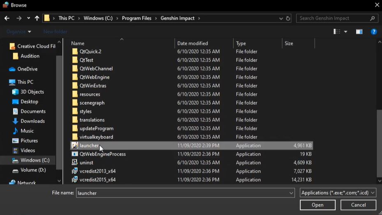Click the magnifier search icon
Viewport: 382px width, 215px height.
pyautogui.click(x=372, y=18)
